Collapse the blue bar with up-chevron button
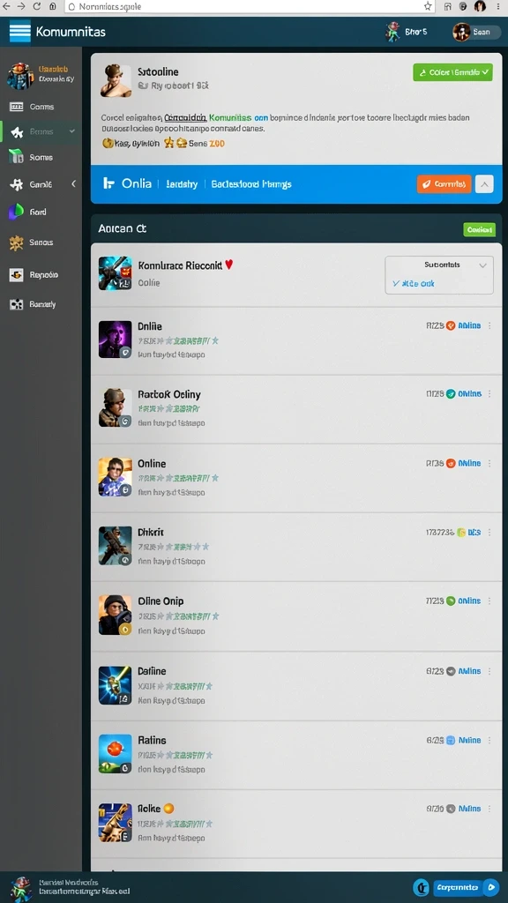This screenshot has width=508, height=903. pyautogui.click(x=484, y=184)
